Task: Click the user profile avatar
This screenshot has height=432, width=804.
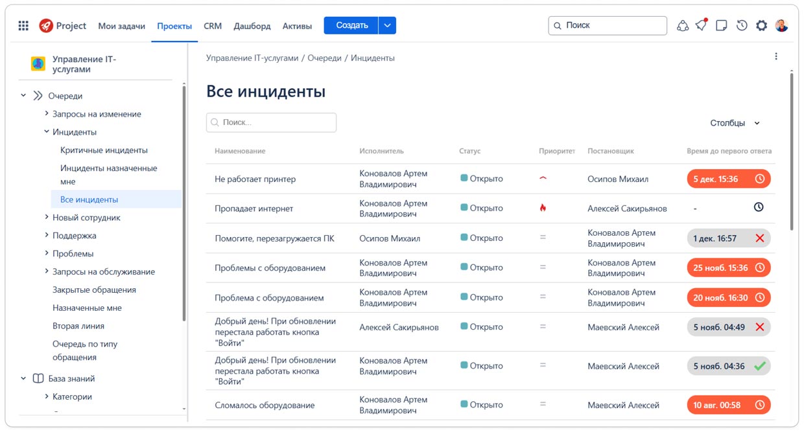Action: [x=781, y=26]
